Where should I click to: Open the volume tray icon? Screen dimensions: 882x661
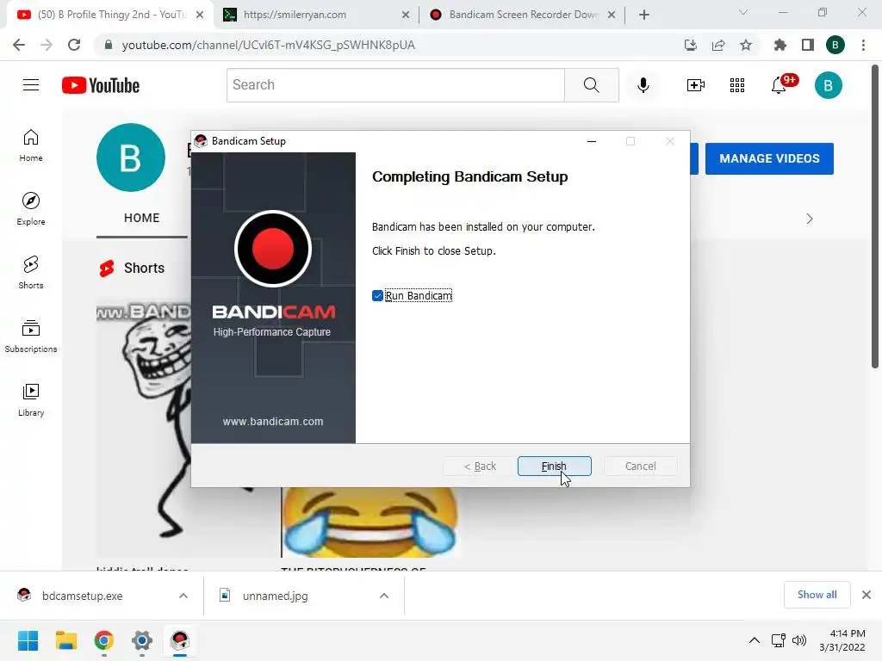[x=798, y=640]
